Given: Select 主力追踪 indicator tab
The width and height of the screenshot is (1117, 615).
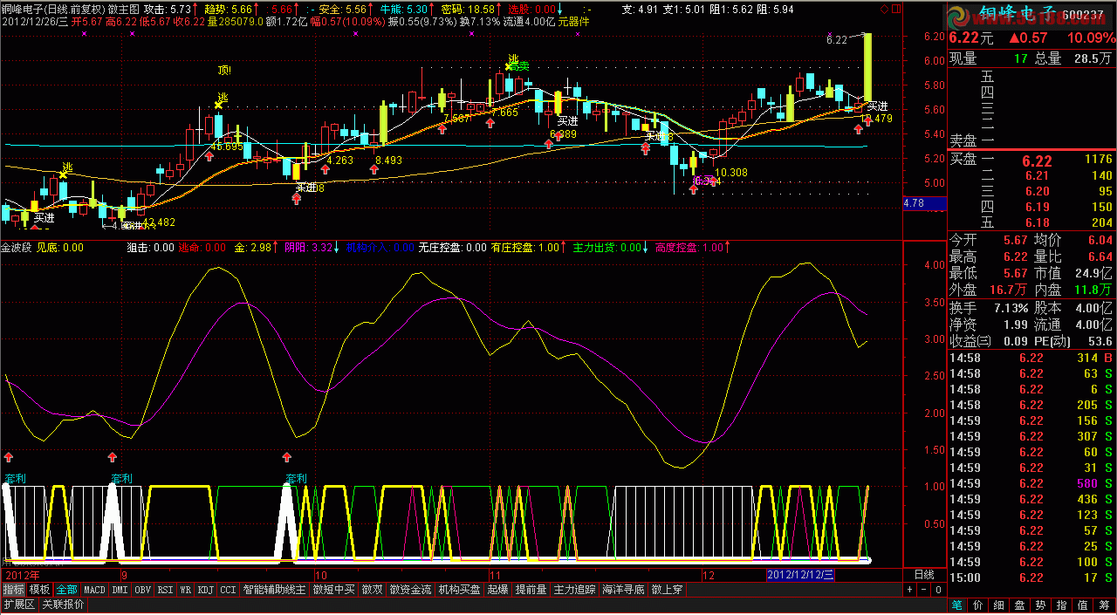Looking at the screenshot, I should pos(575,590).
